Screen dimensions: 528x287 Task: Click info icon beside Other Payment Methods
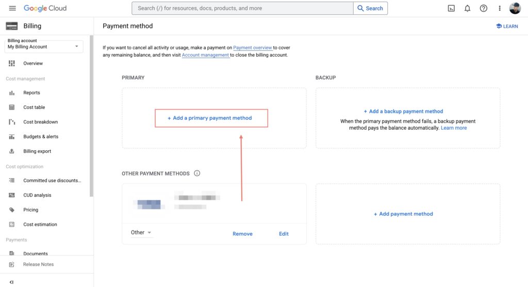197,173
